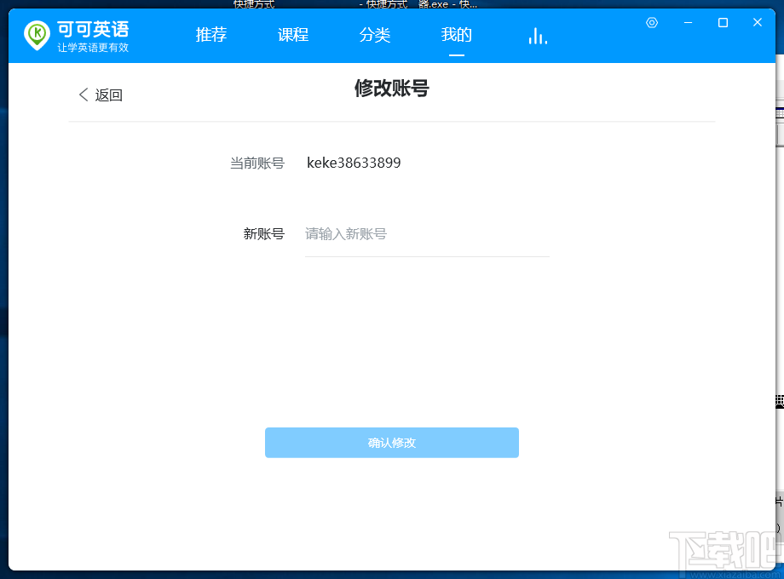Select the account text keke38633899
The width and height of the screenshot is (784, 579).
click(x=354, y=163)
